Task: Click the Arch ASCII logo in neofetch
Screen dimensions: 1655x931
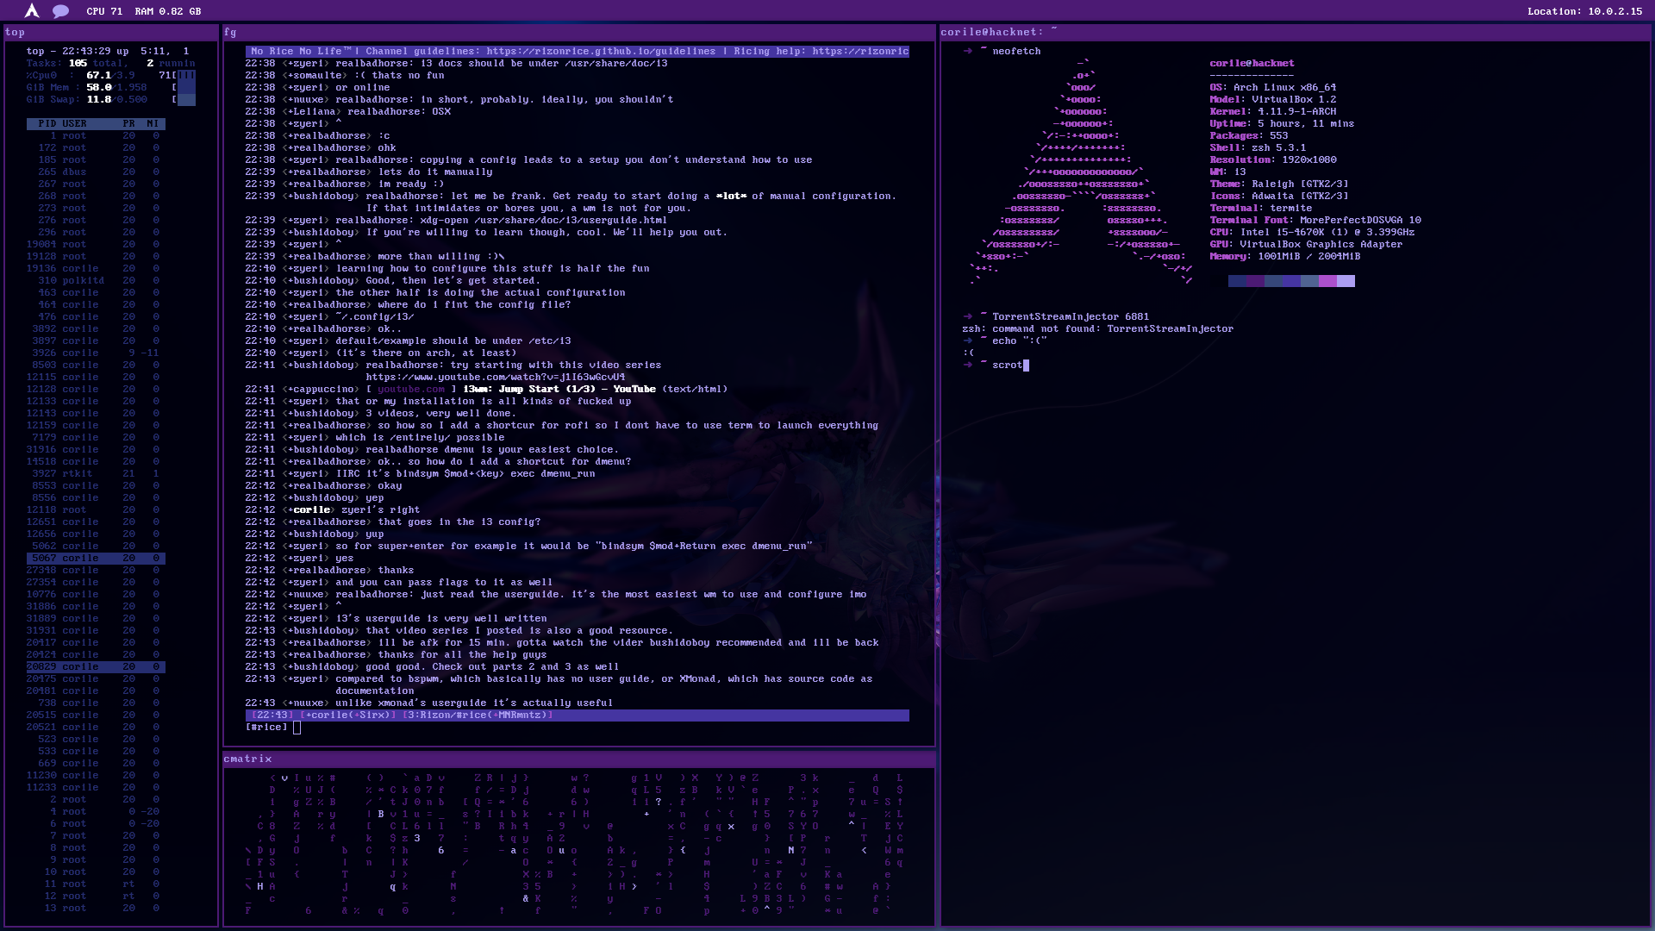Action: 1082,172
